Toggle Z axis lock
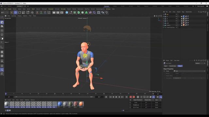This screenshot has width=209, height=117. 45,12
